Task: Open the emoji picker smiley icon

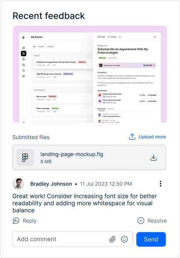Action: [x=124, y=239]
